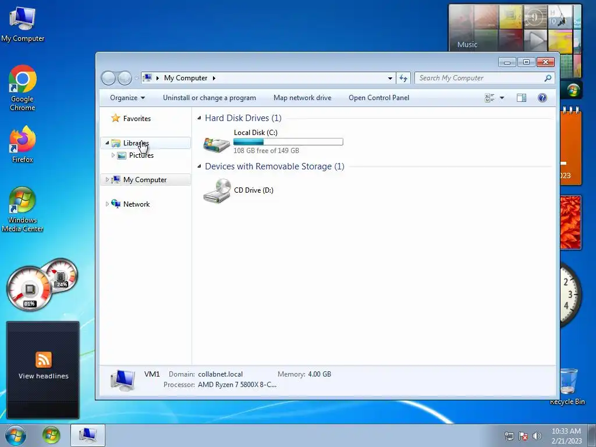Open address bar history dropdown

pos(390,79)
